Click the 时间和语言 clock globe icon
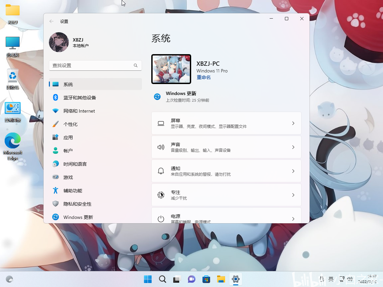The image size is (383, 287). [56, 164]
